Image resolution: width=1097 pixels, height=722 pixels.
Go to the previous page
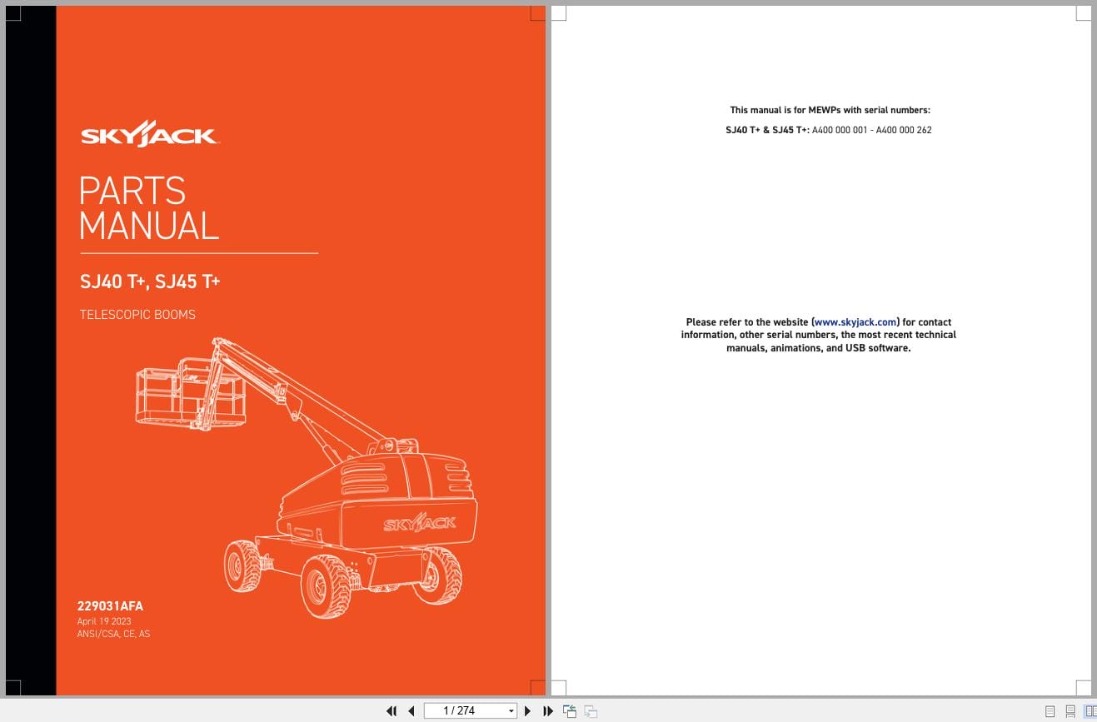[411, 710]
